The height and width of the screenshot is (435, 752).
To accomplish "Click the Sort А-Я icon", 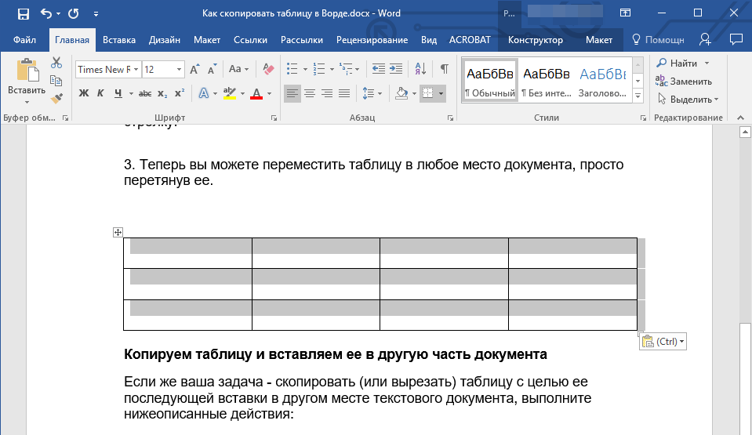I will tap(421, 69).
